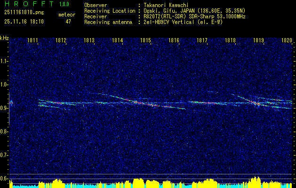Screen dimensions: 296x188
Task: Click the 1815 time tick label
Action: (146, 40)
